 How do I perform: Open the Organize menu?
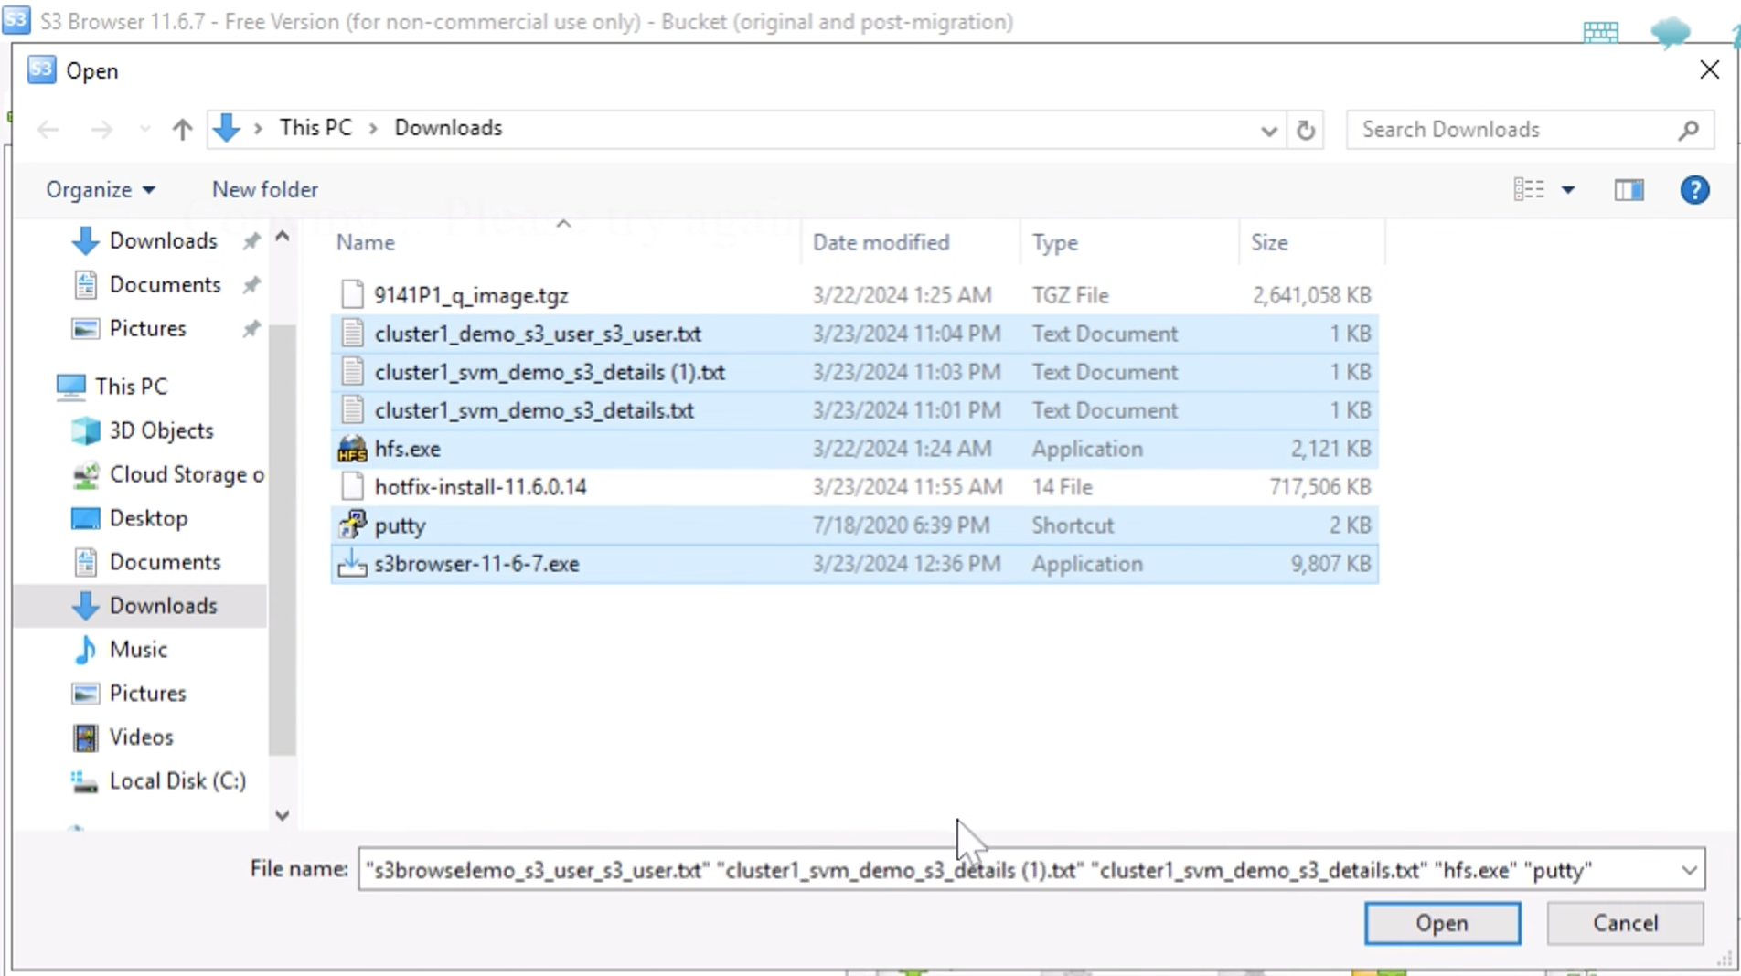click(x=101, y=190)
